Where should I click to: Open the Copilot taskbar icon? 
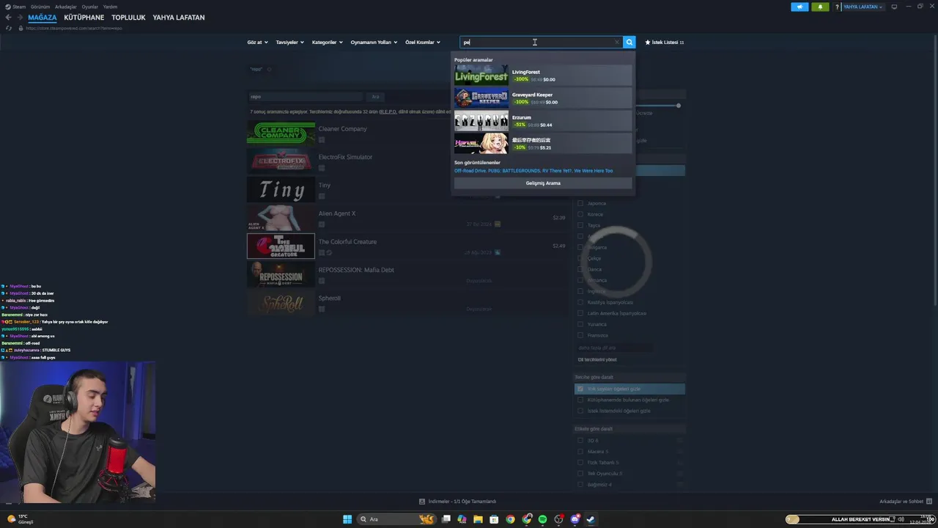tap(462, 519)
